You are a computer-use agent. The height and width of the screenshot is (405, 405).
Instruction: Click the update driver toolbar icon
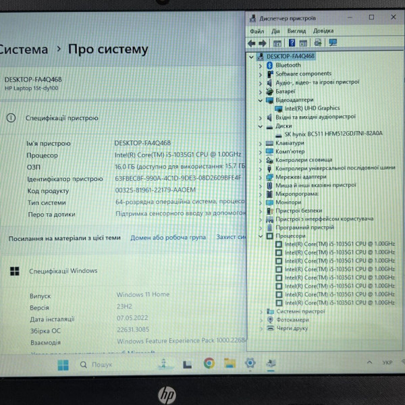click(x=318, y=43)
